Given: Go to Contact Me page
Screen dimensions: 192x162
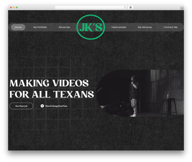Looking at the screenshot, I should point(170,27).
